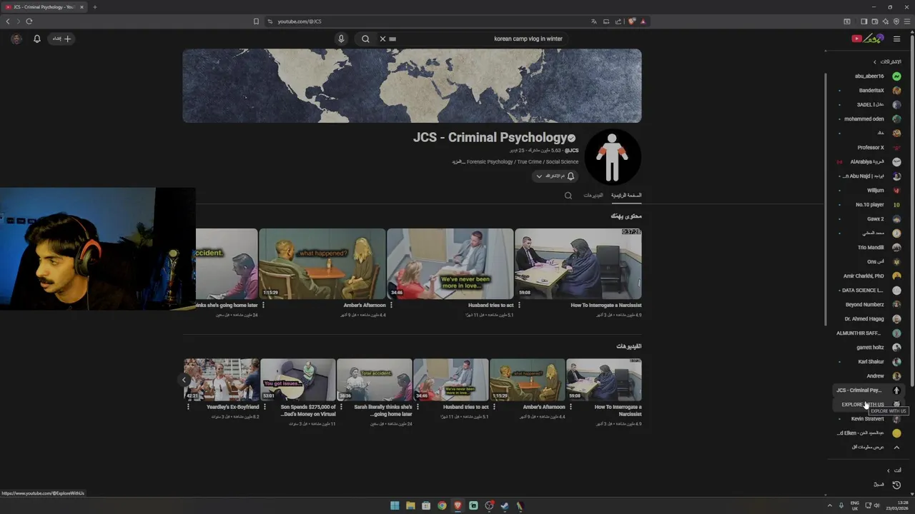This screenshot has width=915, height=514.
Task: Open AlArabiya channel in subscriptions
Action: pyautogui.click(x=869, y=162)
